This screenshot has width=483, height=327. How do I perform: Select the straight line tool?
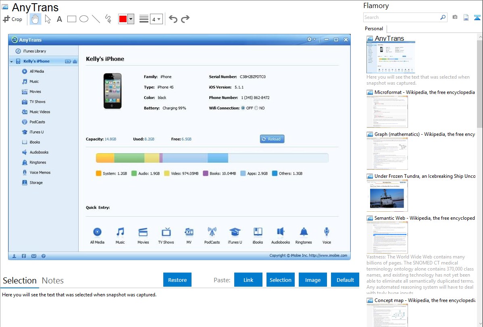(x=96, y=19)
